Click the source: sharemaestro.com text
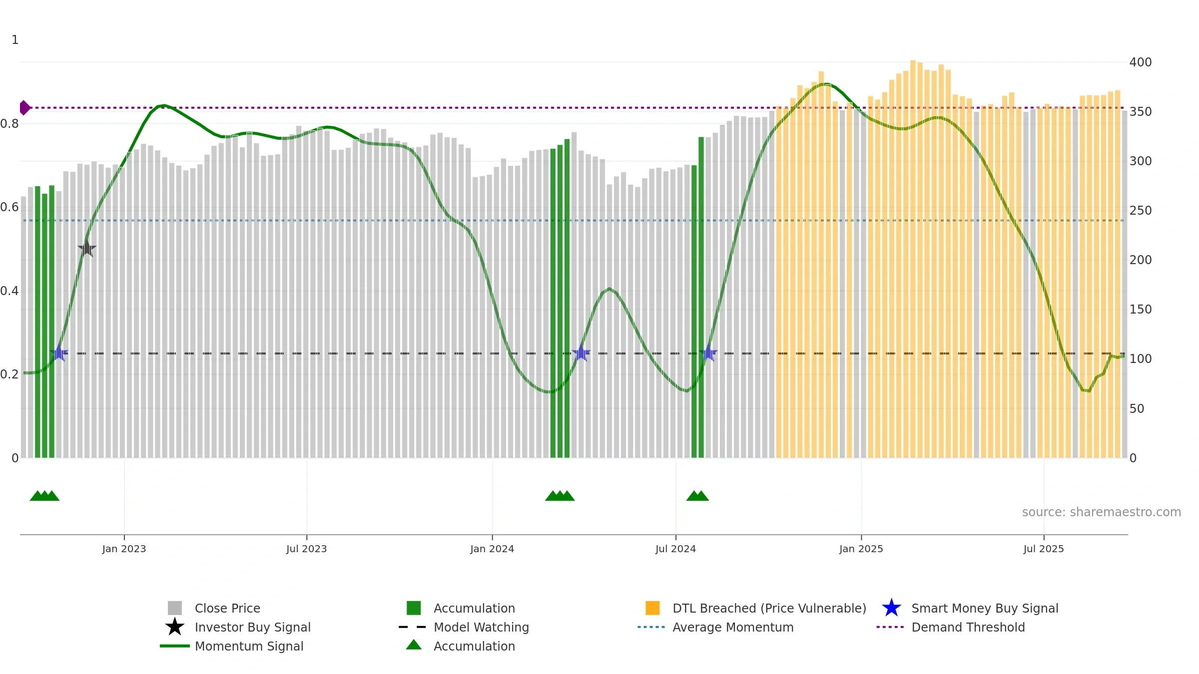Image resolution: width=1199 pixels, height=674 pixels. (1102, 512)
